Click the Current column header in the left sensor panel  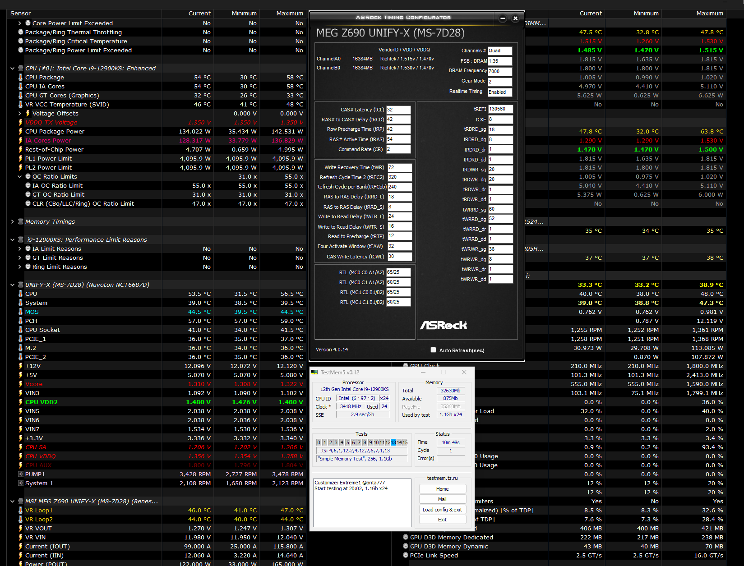pos(199,14)
